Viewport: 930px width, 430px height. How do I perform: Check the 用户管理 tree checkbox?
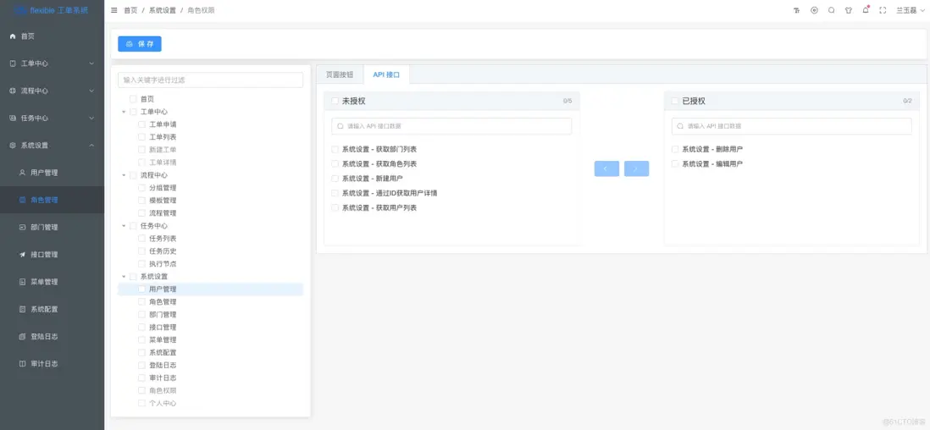tap(141, 289)
